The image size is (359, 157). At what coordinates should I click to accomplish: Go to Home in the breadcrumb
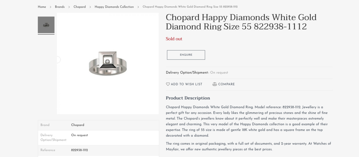(42, 7)
